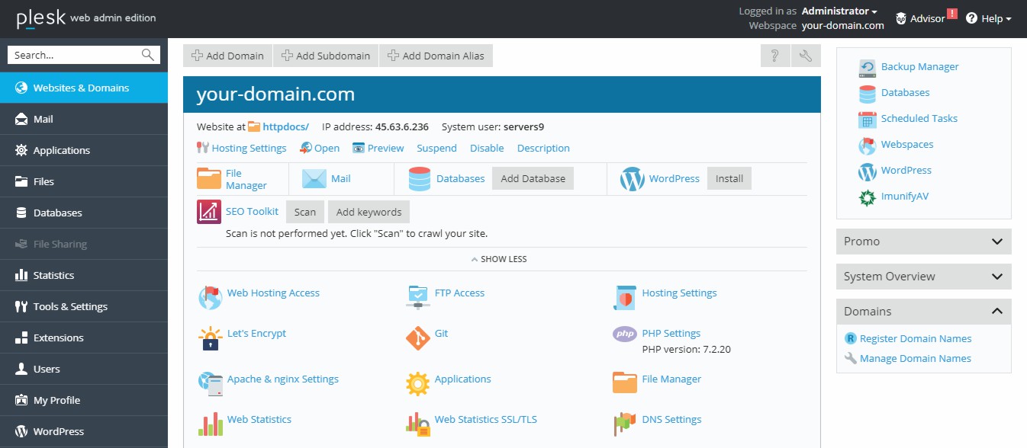Image resolution: width=1027 pixels, height=448 pixels.
Task: Click the Applications gear icon in domain tools
Action: pos(417,384)
